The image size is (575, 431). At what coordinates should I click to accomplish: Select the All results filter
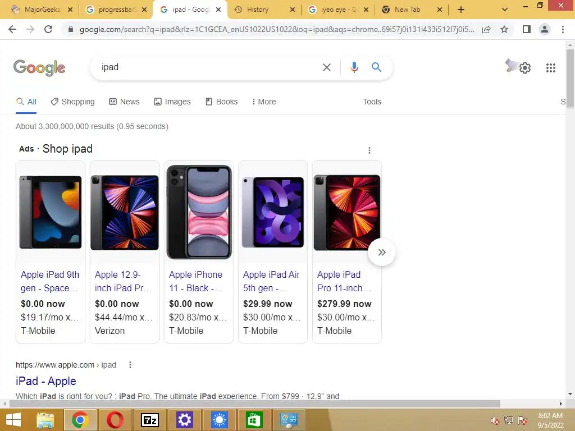pyautogui.click(x=26, y=102)
